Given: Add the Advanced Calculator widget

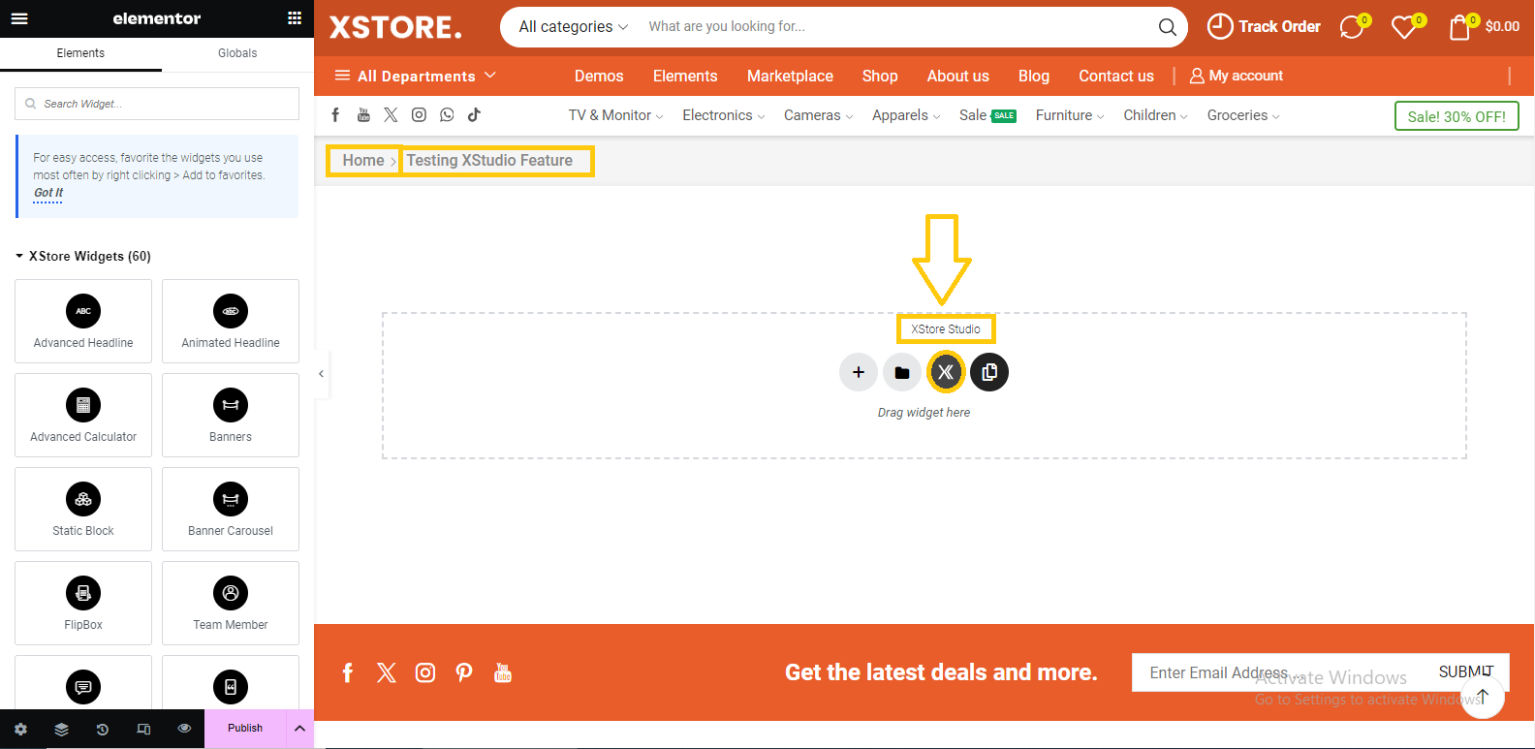Looking at the screenshot, I should pos(83,416).
